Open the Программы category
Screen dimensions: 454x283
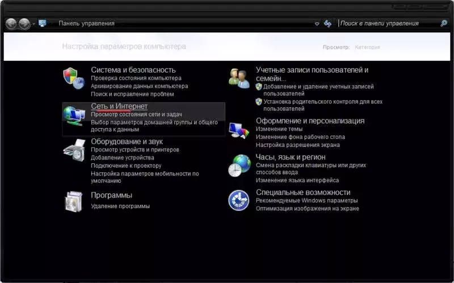(x=111, y=195)
